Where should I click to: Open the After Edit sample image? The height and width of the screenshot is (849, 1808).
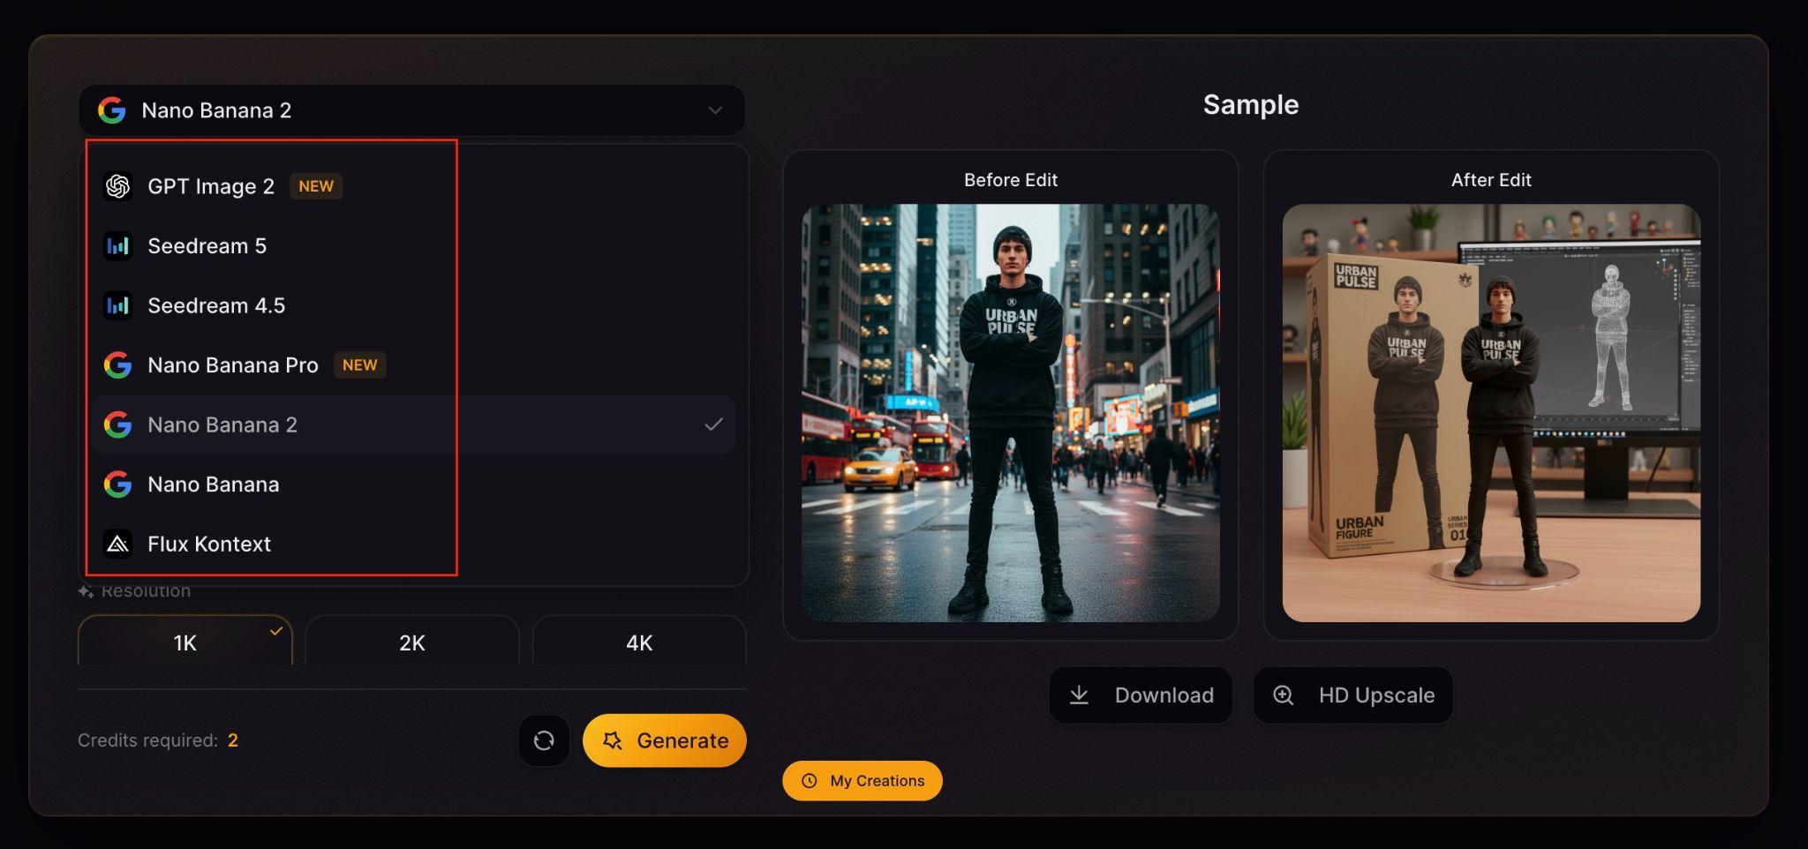click(1491, 413)
